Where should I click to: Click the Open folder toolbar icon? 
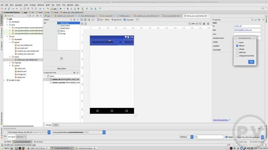point(2,9)
